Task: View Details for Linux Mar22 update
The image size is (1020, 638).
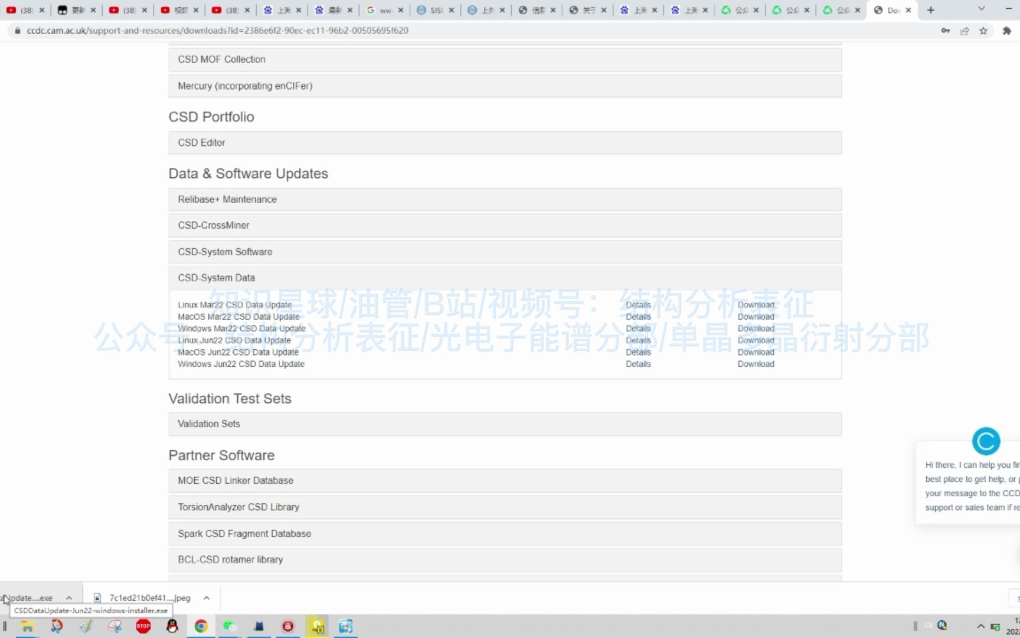Action: [638, 305]
